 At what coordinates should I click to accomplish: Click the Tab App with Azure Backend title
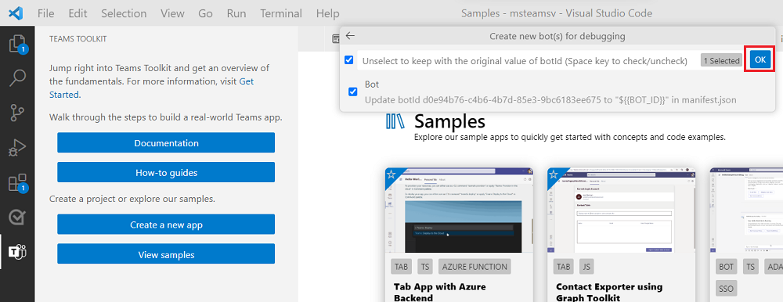coord(439,292)
